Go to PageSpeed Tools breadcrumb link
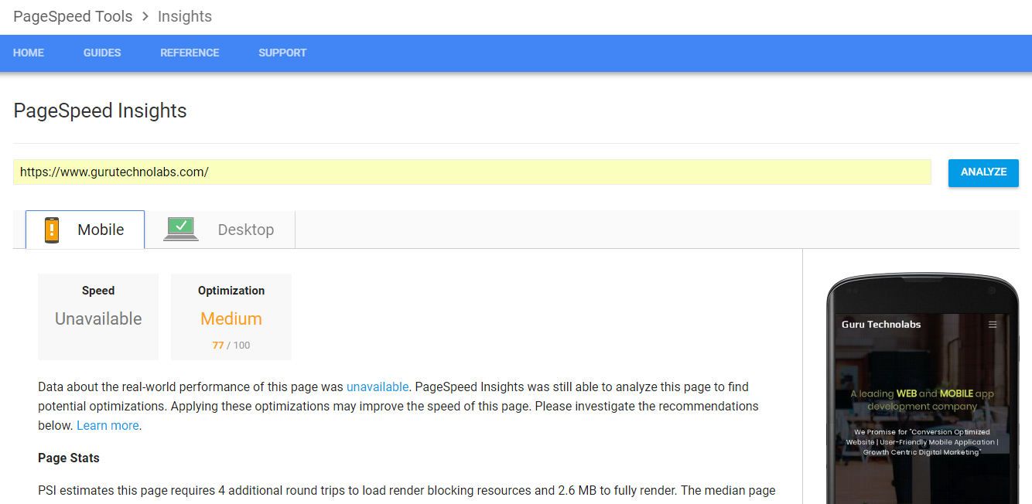Screen dimensions: 1032x504 pyautogui.click(x=73, y=16)
